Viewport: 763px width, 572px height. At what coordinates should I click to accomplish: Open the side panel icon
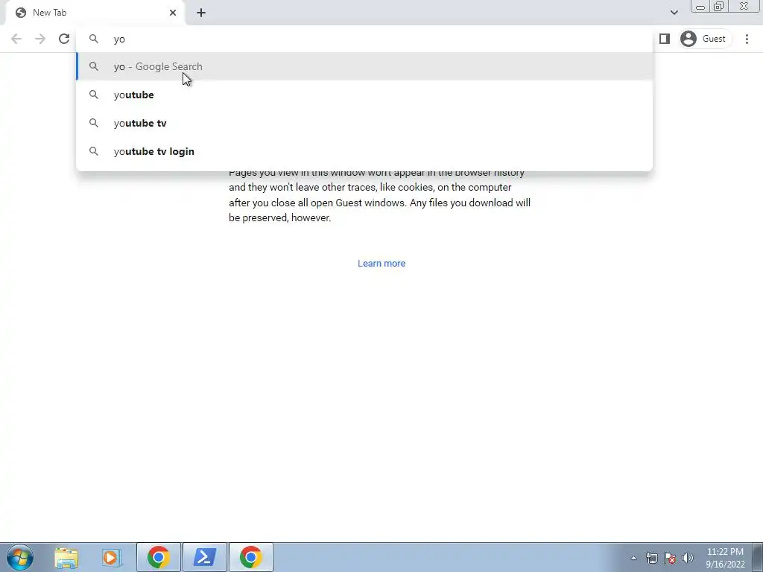coord(664,39)
